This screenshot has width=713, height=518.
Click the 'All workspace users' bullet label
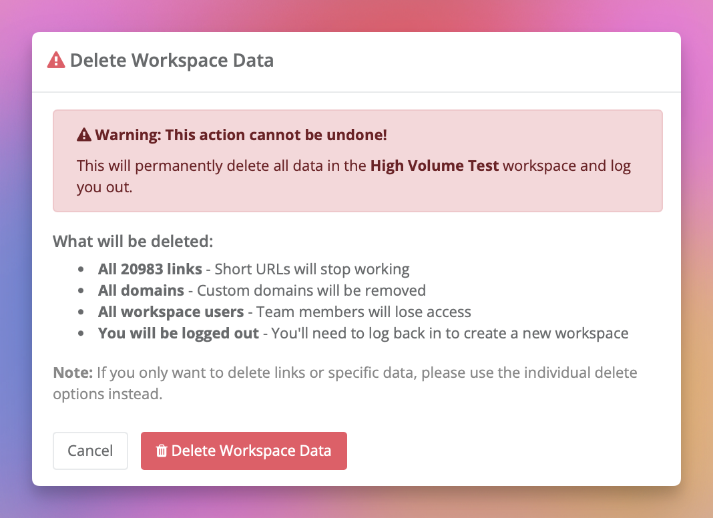(x=171, y=312)
